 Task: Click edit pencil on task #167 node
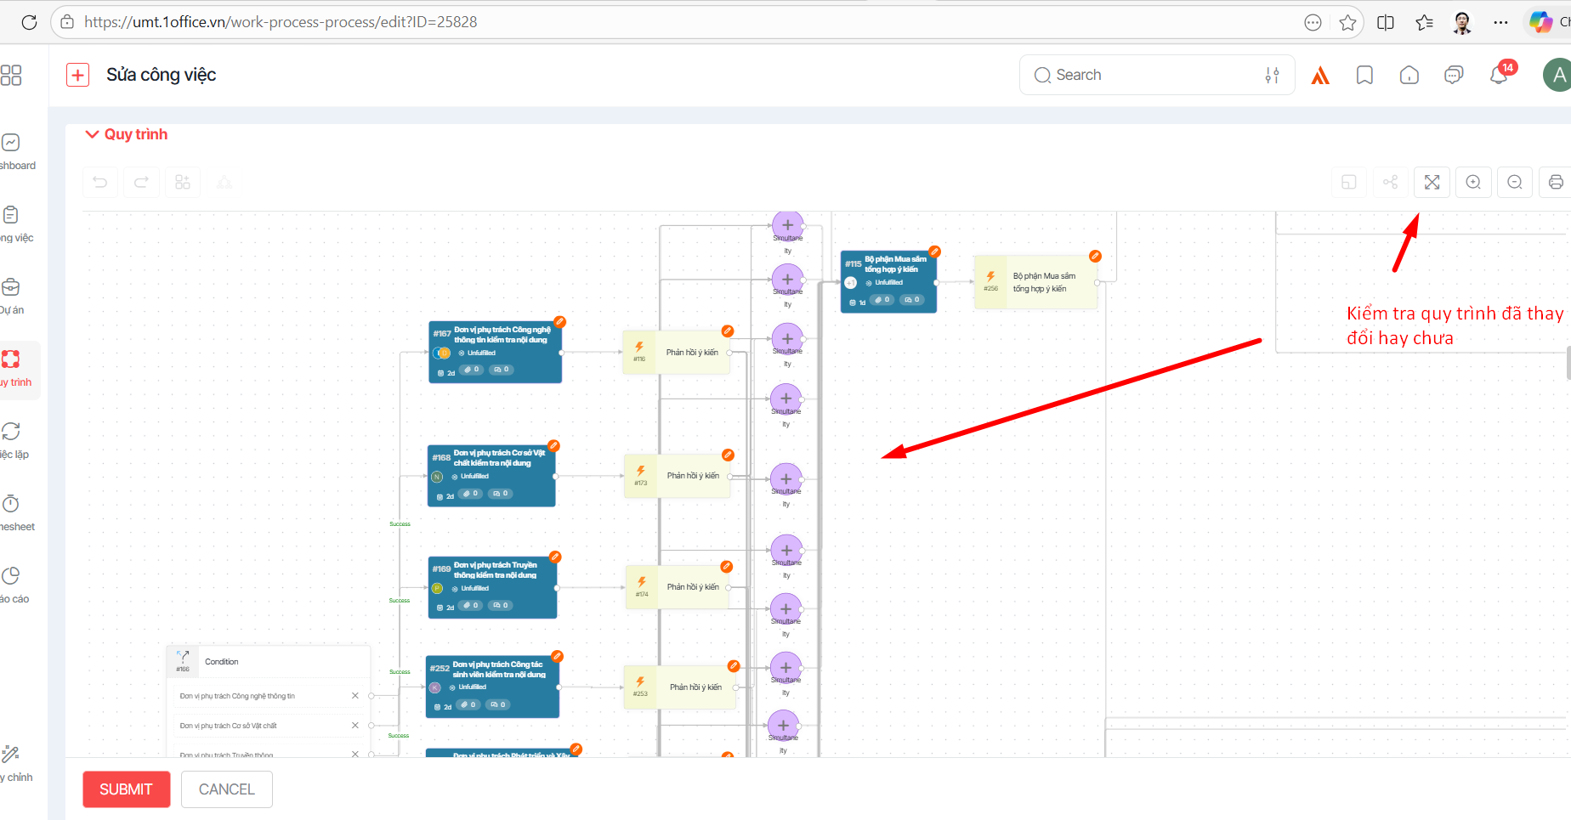coord(559,322)
